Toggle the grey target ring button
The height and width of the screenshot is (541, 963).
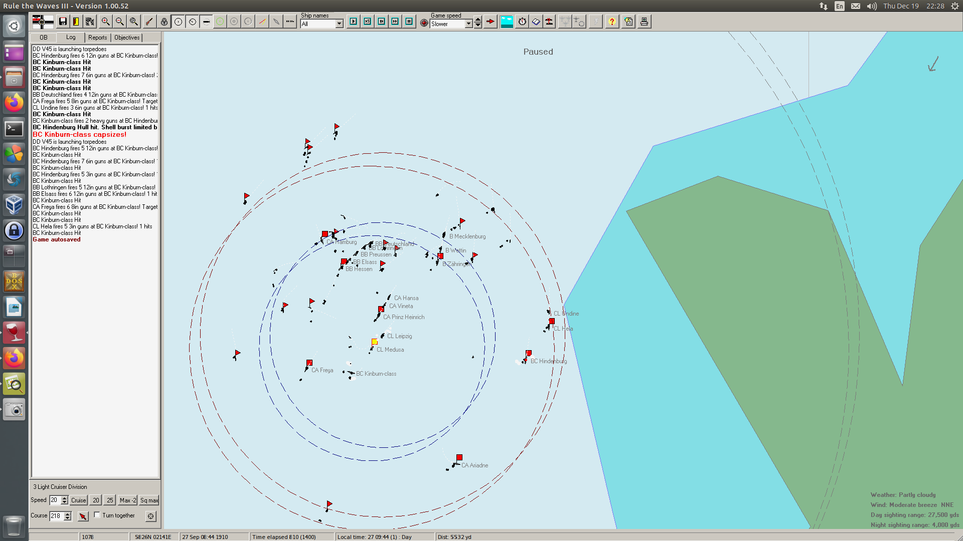[234, 22]
